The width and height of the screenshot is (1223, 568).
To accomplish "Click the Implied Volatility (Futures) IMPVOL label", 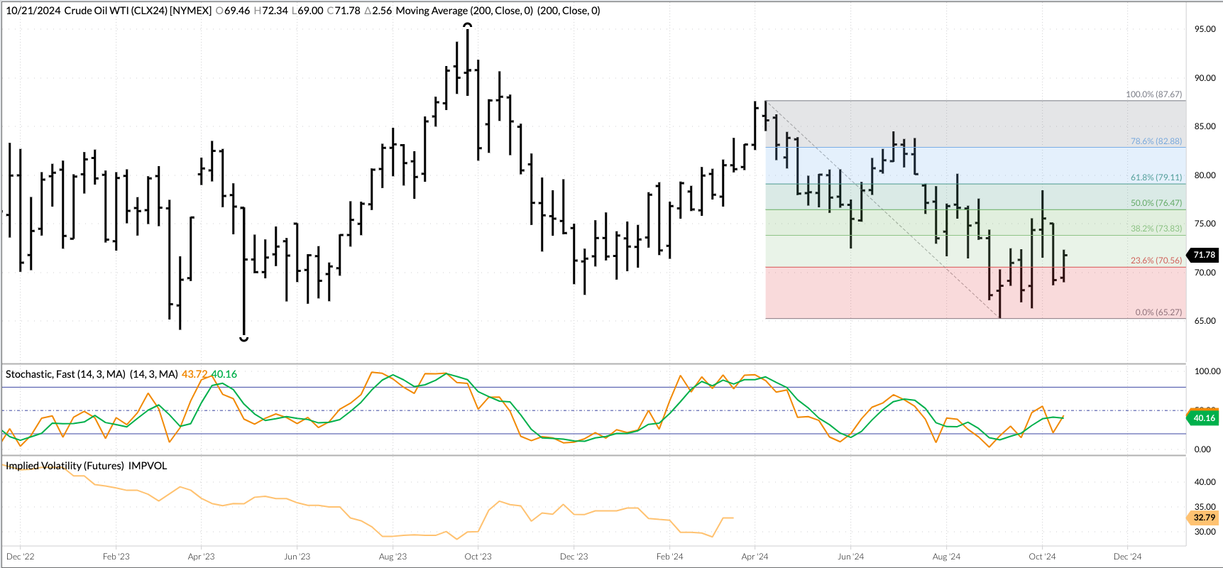I will point(86,466).
